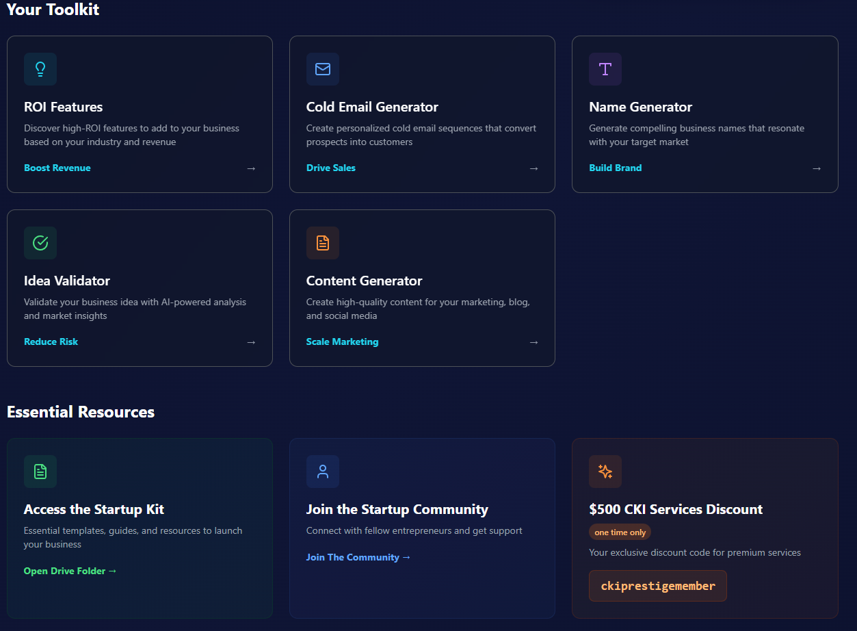The width and height of the screenshot is (857, 631).
Task: Click the Your Toolkit heading
Action: (53, 10)
